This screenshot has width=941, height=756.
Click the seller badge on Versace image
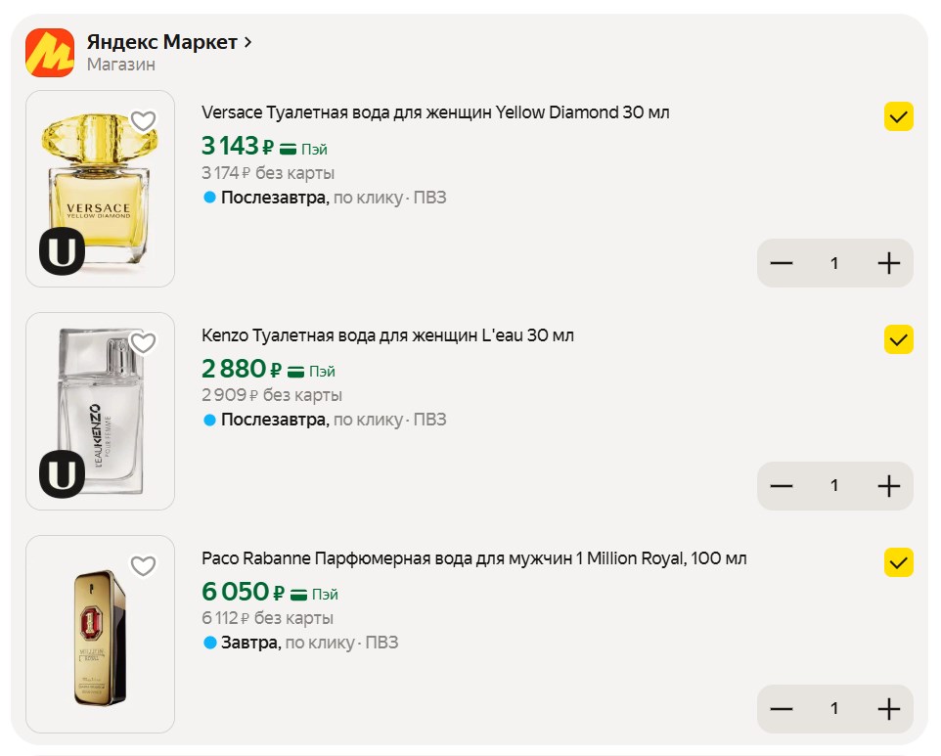(62, 252)
